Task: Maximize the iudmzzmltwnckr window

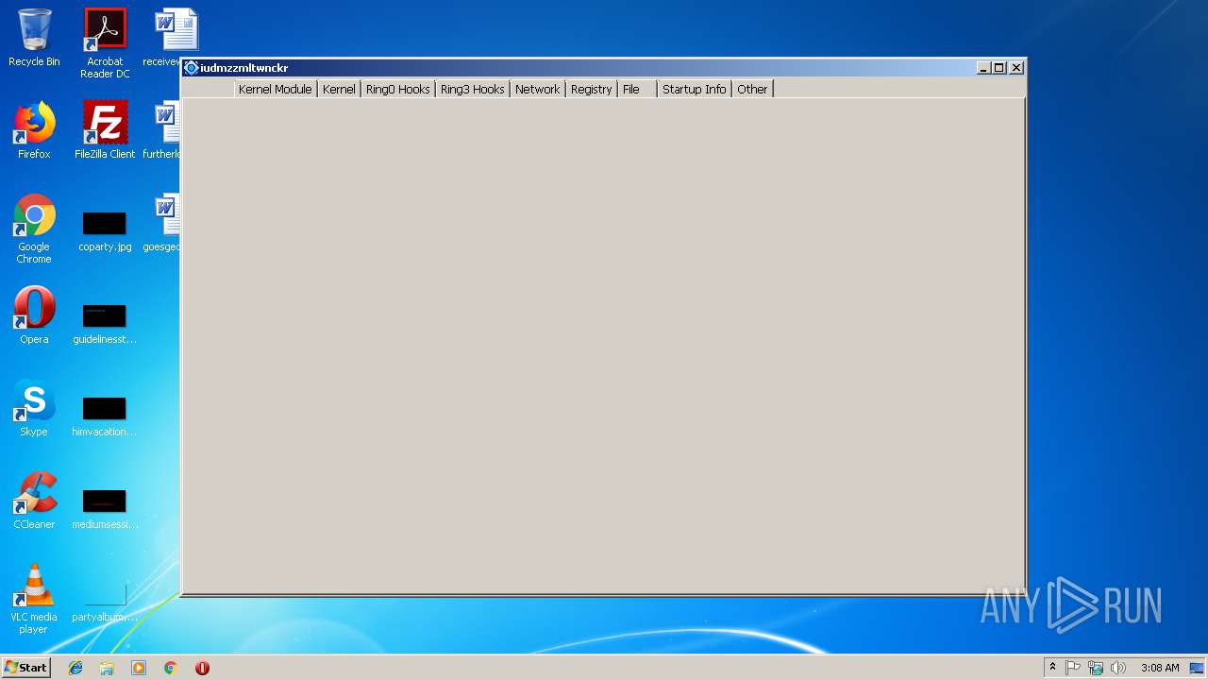Action: [999, 68]
